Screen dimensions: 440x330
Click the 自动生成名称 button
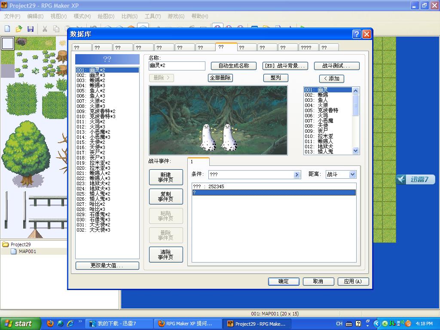click(x=234, y=66)
